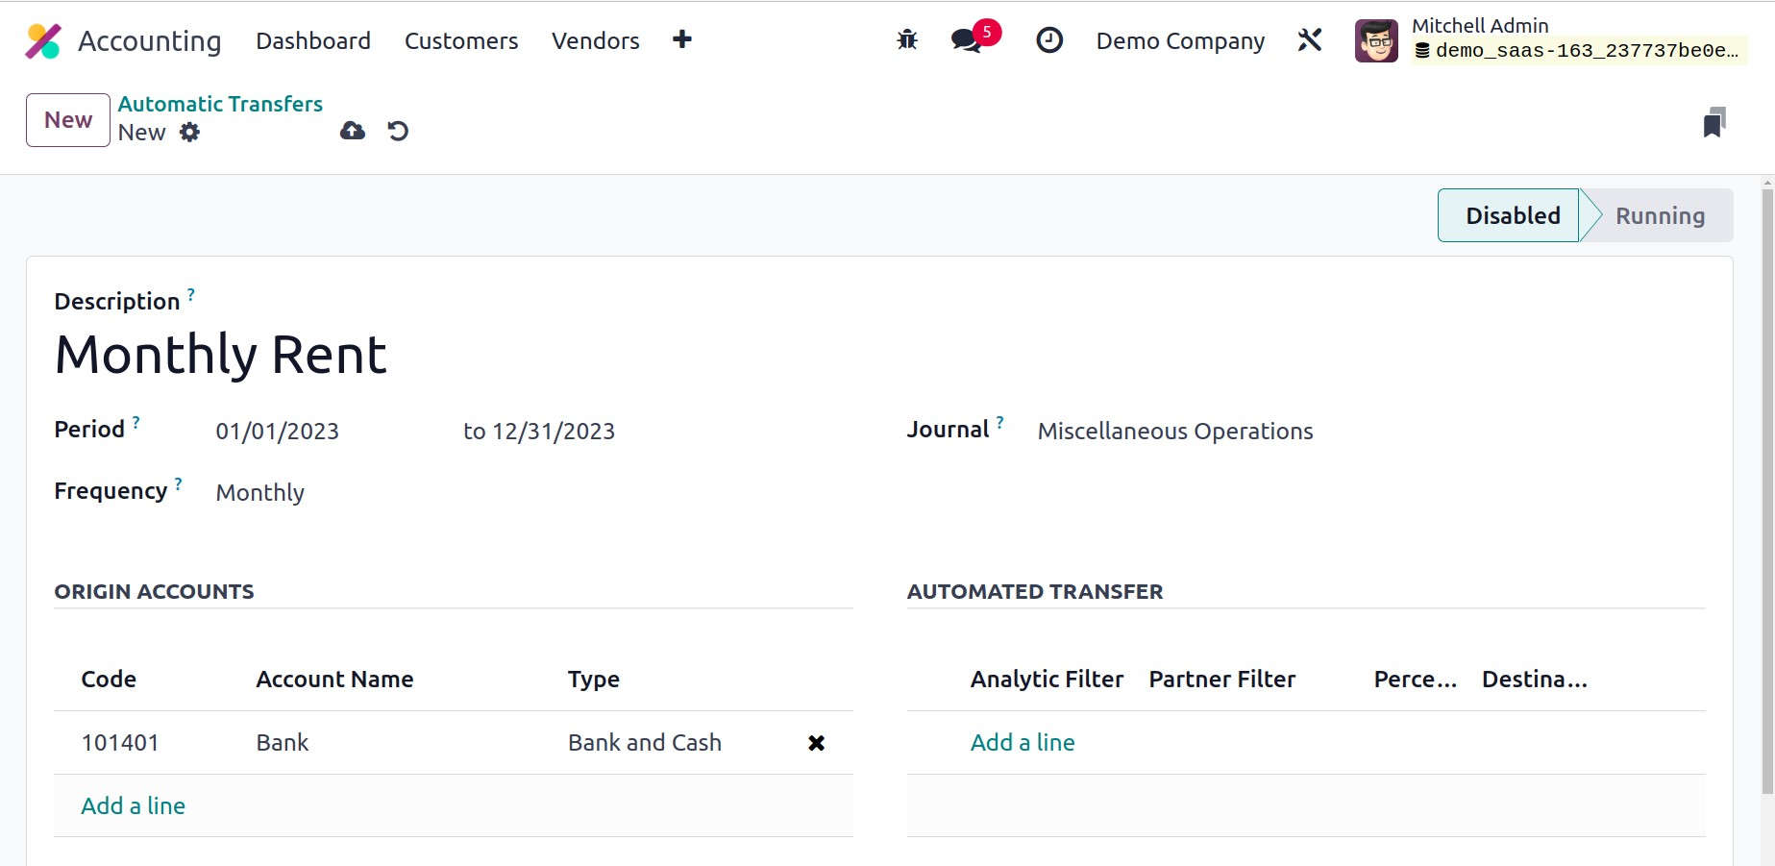1775x866 pixels.
Task: Discard changes with the undo arrow icon
Action: coord(398,131)
